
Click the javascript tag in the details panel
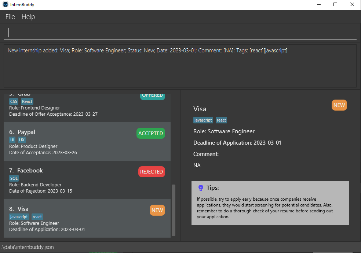[203, 120]
